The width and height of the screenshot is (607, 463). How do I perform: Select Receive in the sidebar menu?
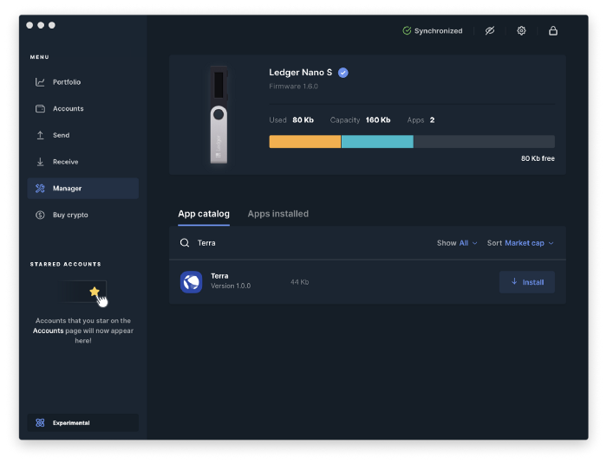83,162
